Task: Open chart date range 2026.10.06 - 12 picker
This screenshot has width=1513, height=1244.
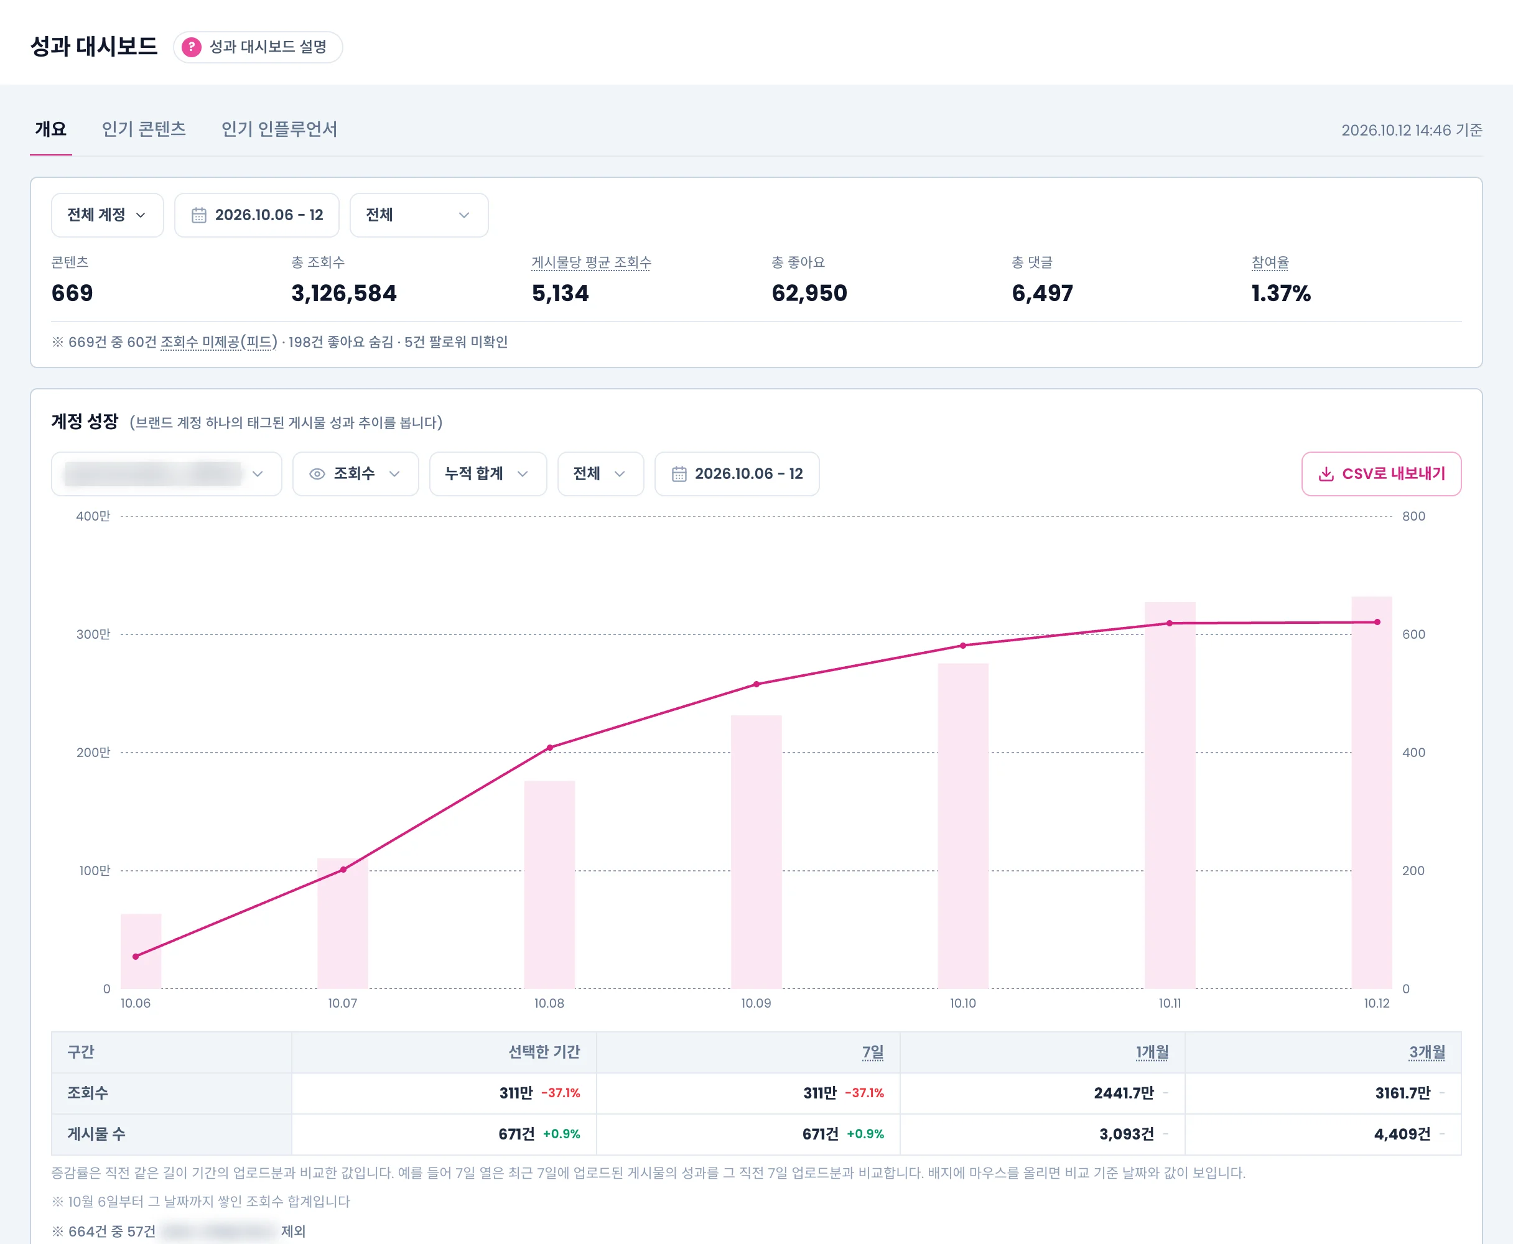Action: (x=737, y=474)
